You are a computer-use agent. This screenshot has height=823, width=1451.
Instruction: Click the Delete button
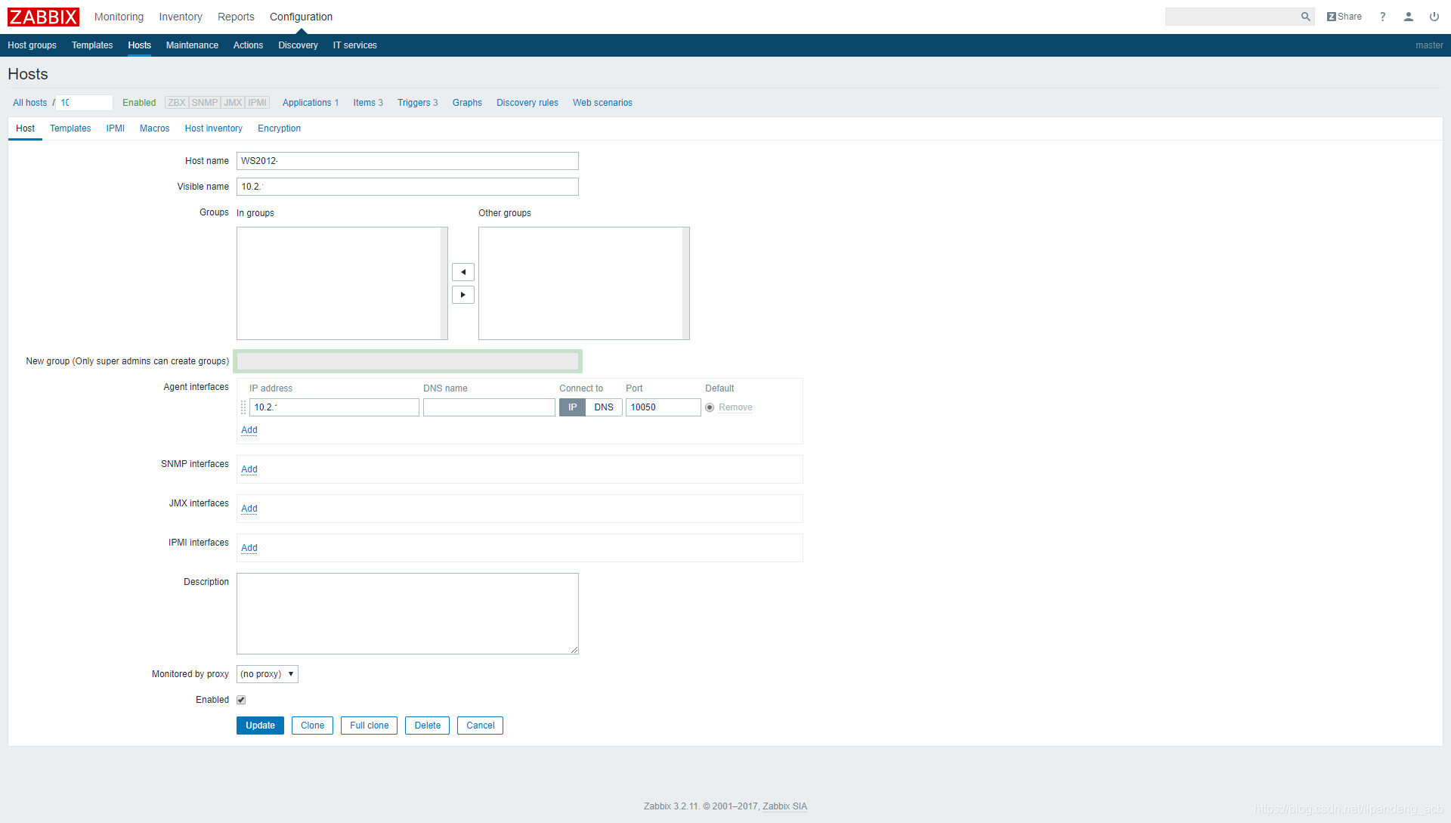[427, 726]
